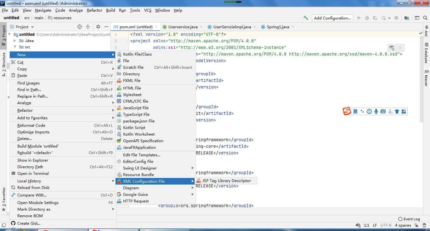Image resolution: width=430 pixels, height=231 pixels.
Task: Expand the Google Guice submenu
Action: [x=156, y=195]
